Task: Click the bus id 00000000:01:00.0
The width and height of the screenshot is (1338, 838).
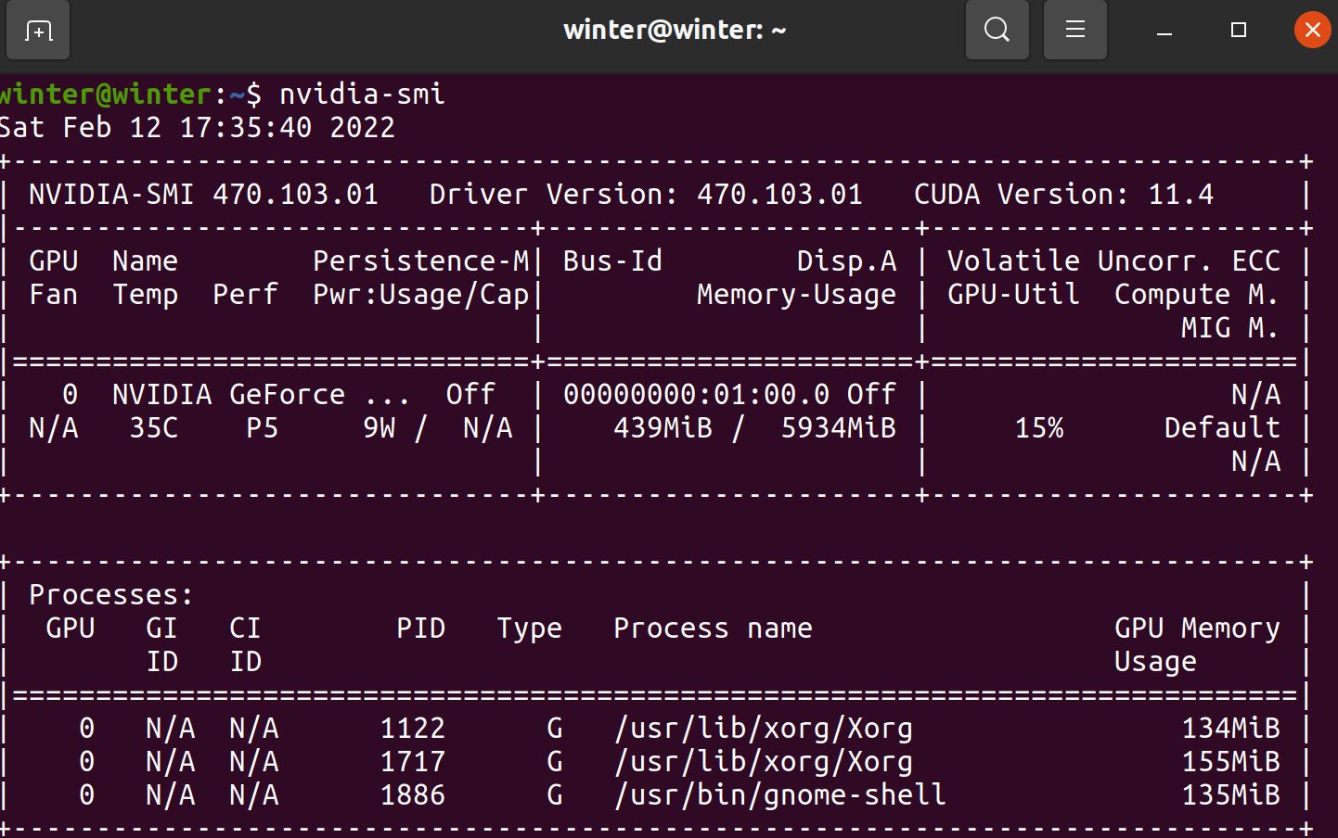Action: 696,394
